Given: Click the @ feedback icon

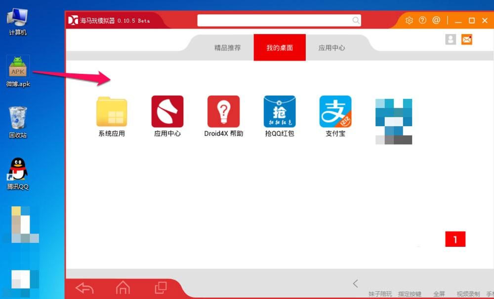Looking at the screenshot, I should (x=436, y=20).
